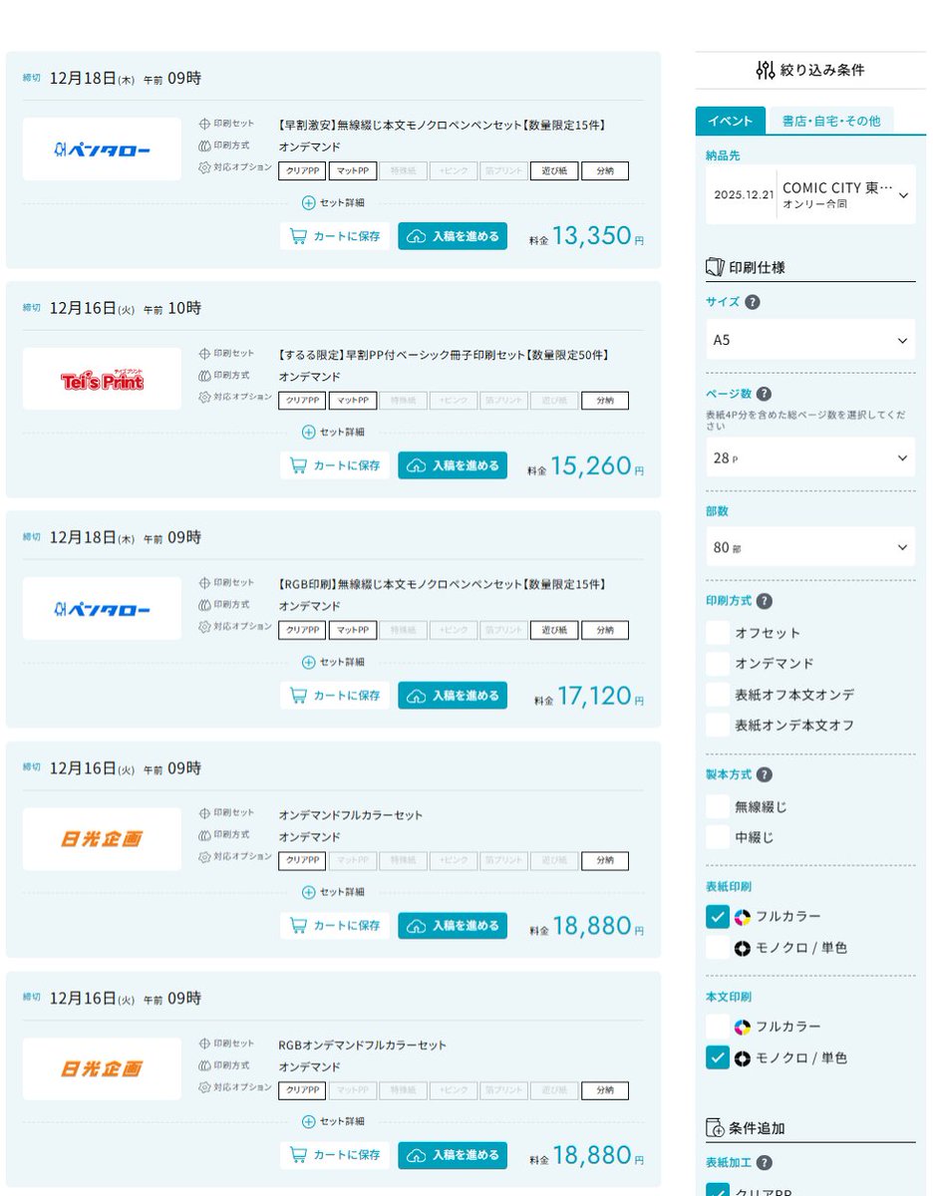The image size is (933, 1196).
Task: Uncheck モノクロ / 単色 under 本文印刷
Action: [718, 1057]
